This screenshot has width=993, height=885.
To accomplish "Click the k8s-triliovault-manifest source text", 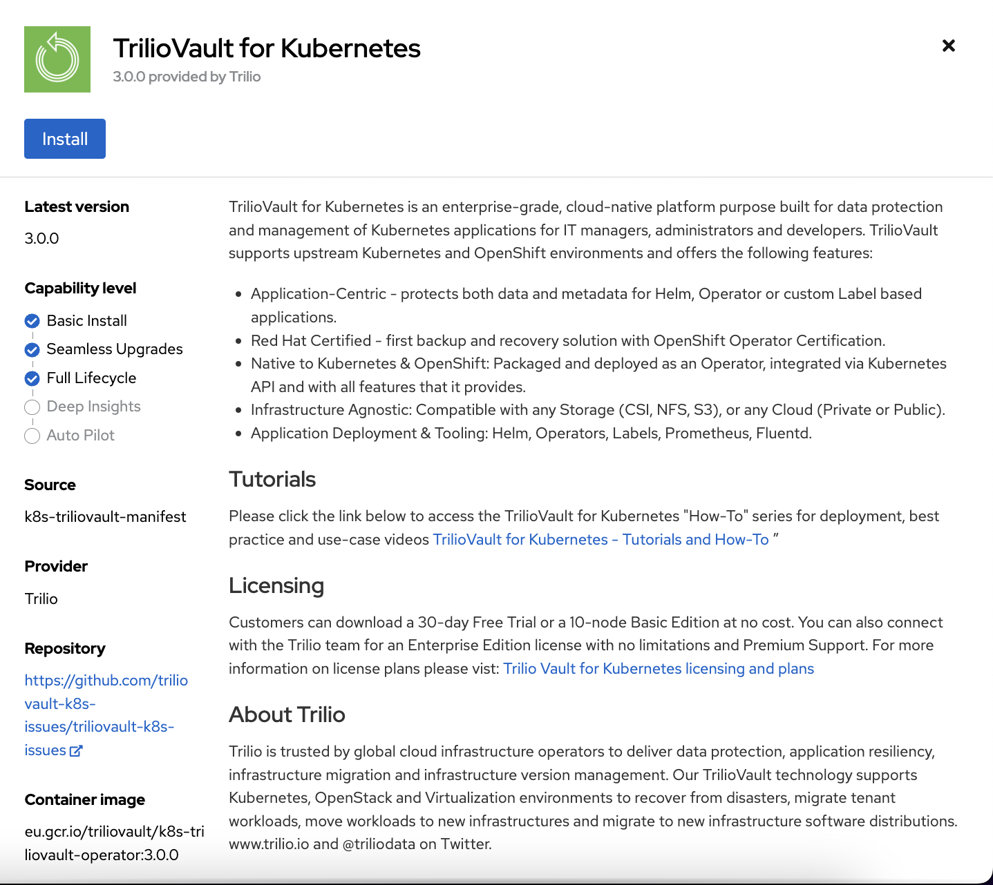I will coord(105,517).
